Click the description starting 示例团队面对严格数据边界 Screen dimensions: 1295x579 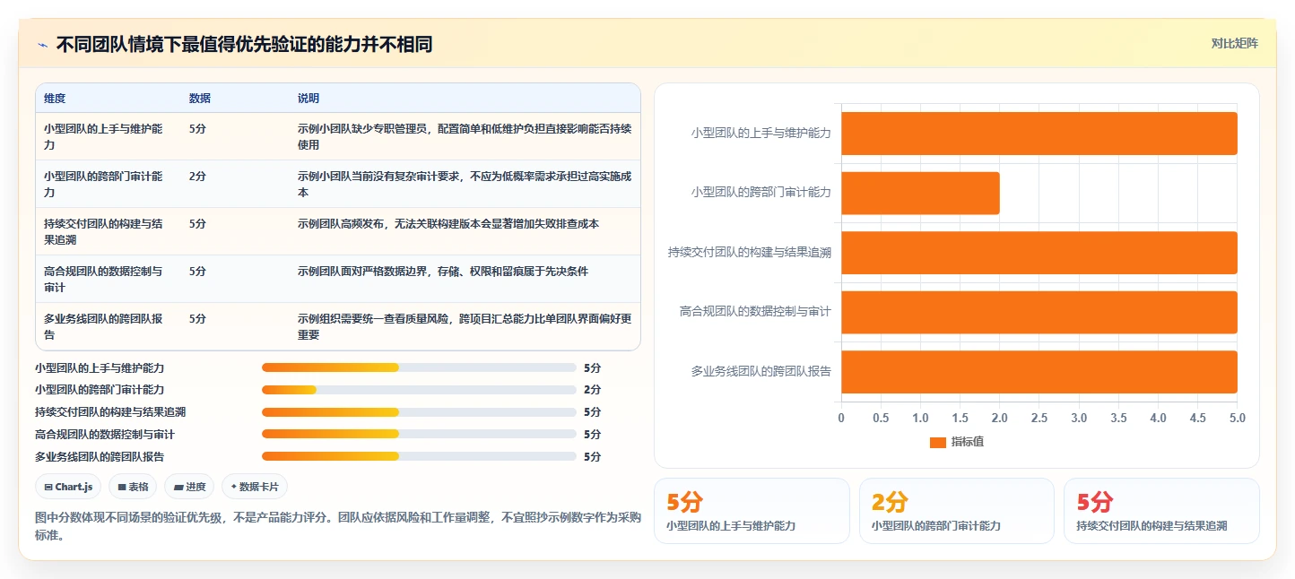[x=443, y=272]
